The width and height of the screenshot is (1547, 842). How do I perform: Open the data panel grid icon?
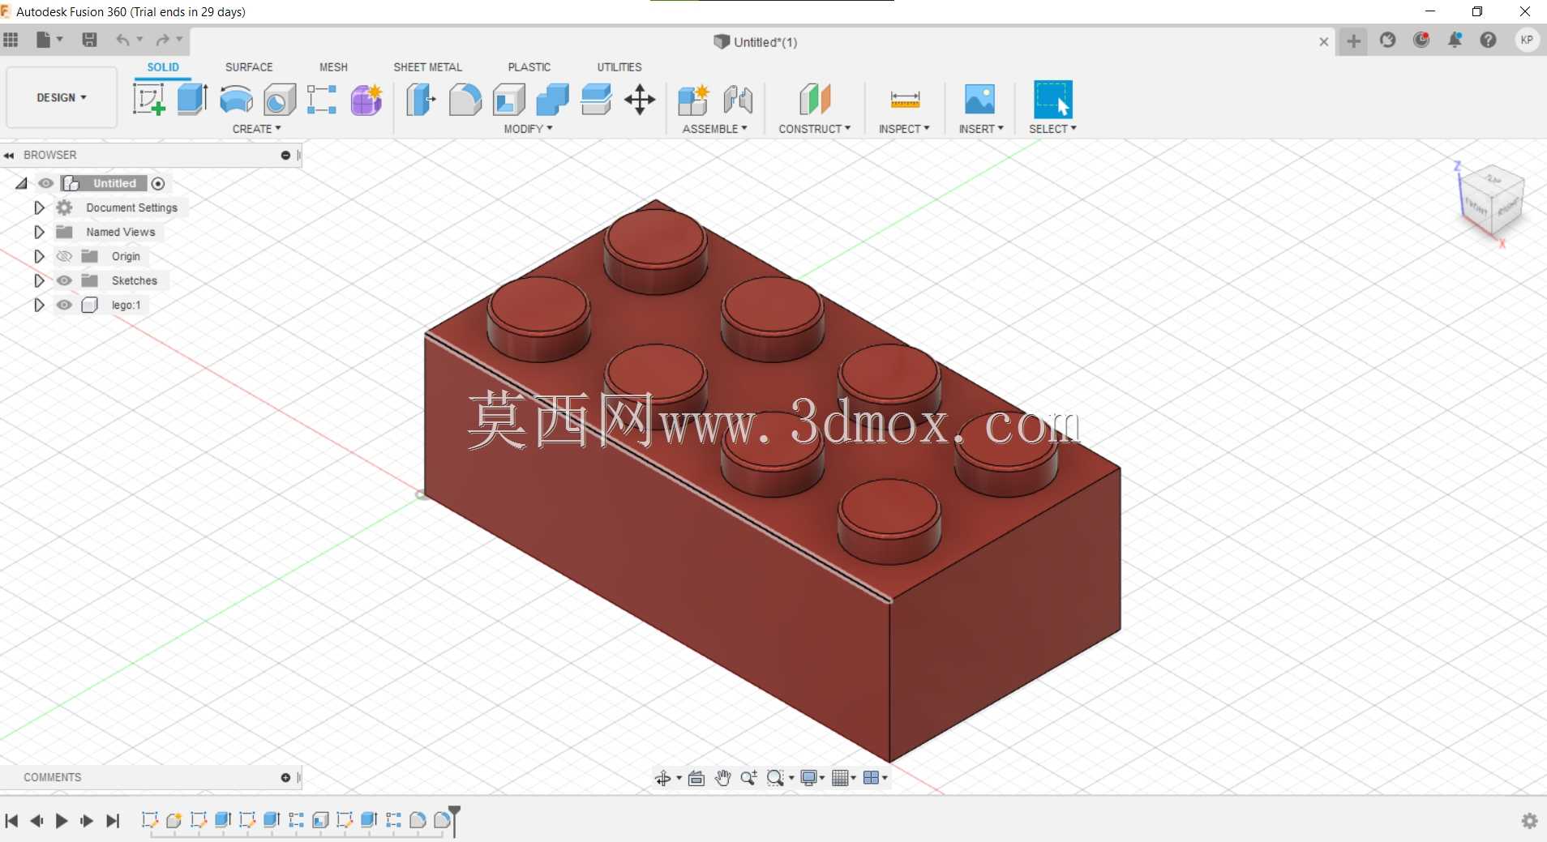click(x=11, y=40)
